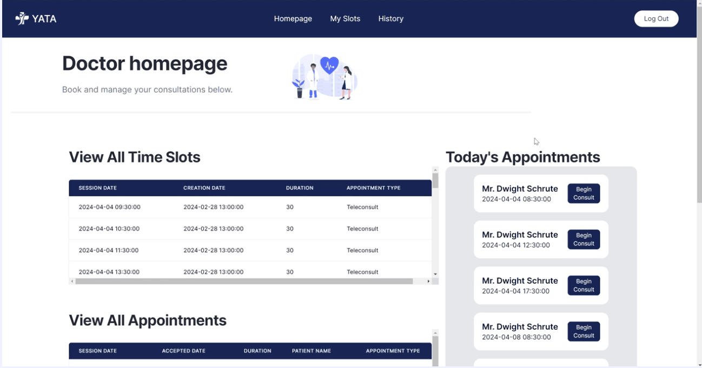702x368 pixels.
Task: Click Mr. Dwight Schrute on the 17:30:00 card
Action: [x=520, y=281]
